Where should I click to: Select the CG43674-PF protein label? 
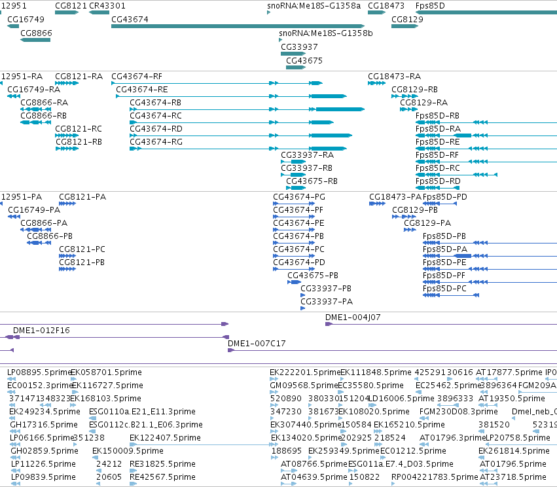pyautogui.click(x=298, y=210)
